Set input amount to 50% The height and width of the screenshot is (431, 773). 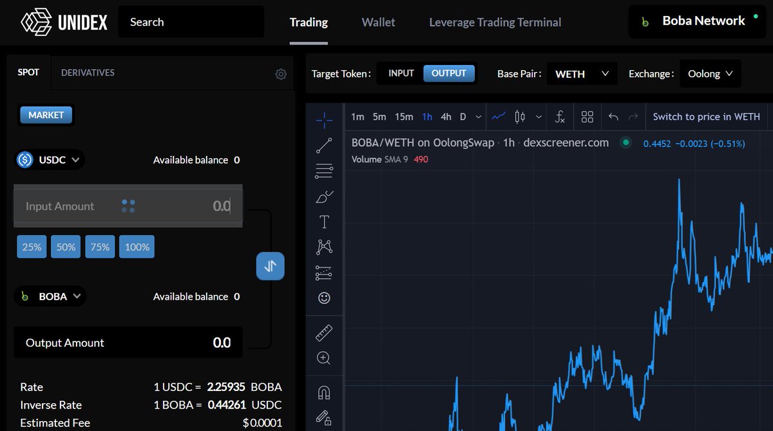click(66, 247)
